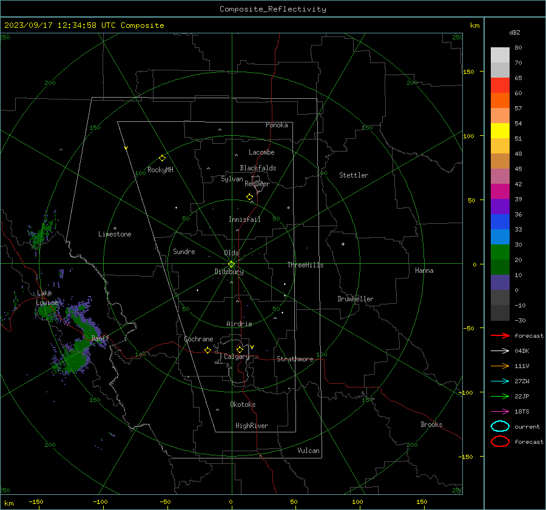This screenshot has height=510, width=546.
Task: Click the Calgary city label
Action: [237, 357]
